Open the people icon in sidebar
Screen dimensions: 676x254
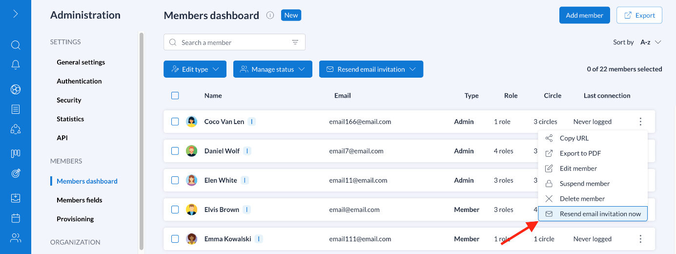click(16, 238)
